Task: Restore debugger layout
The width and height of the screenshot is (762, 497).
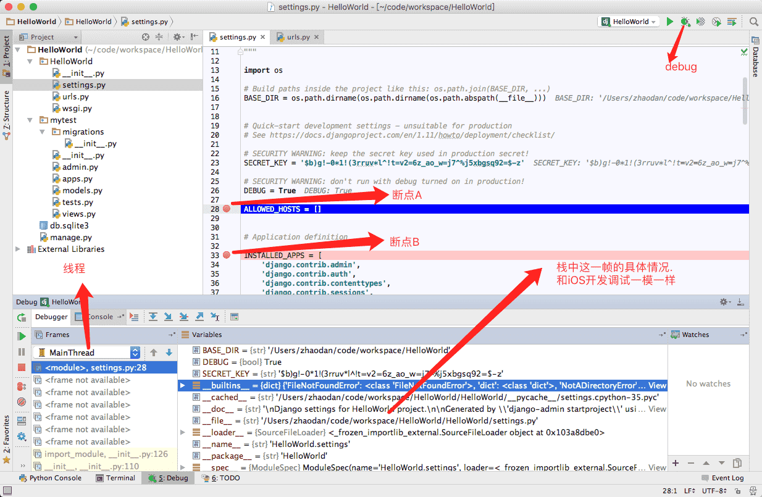Action: click(22, 421)
